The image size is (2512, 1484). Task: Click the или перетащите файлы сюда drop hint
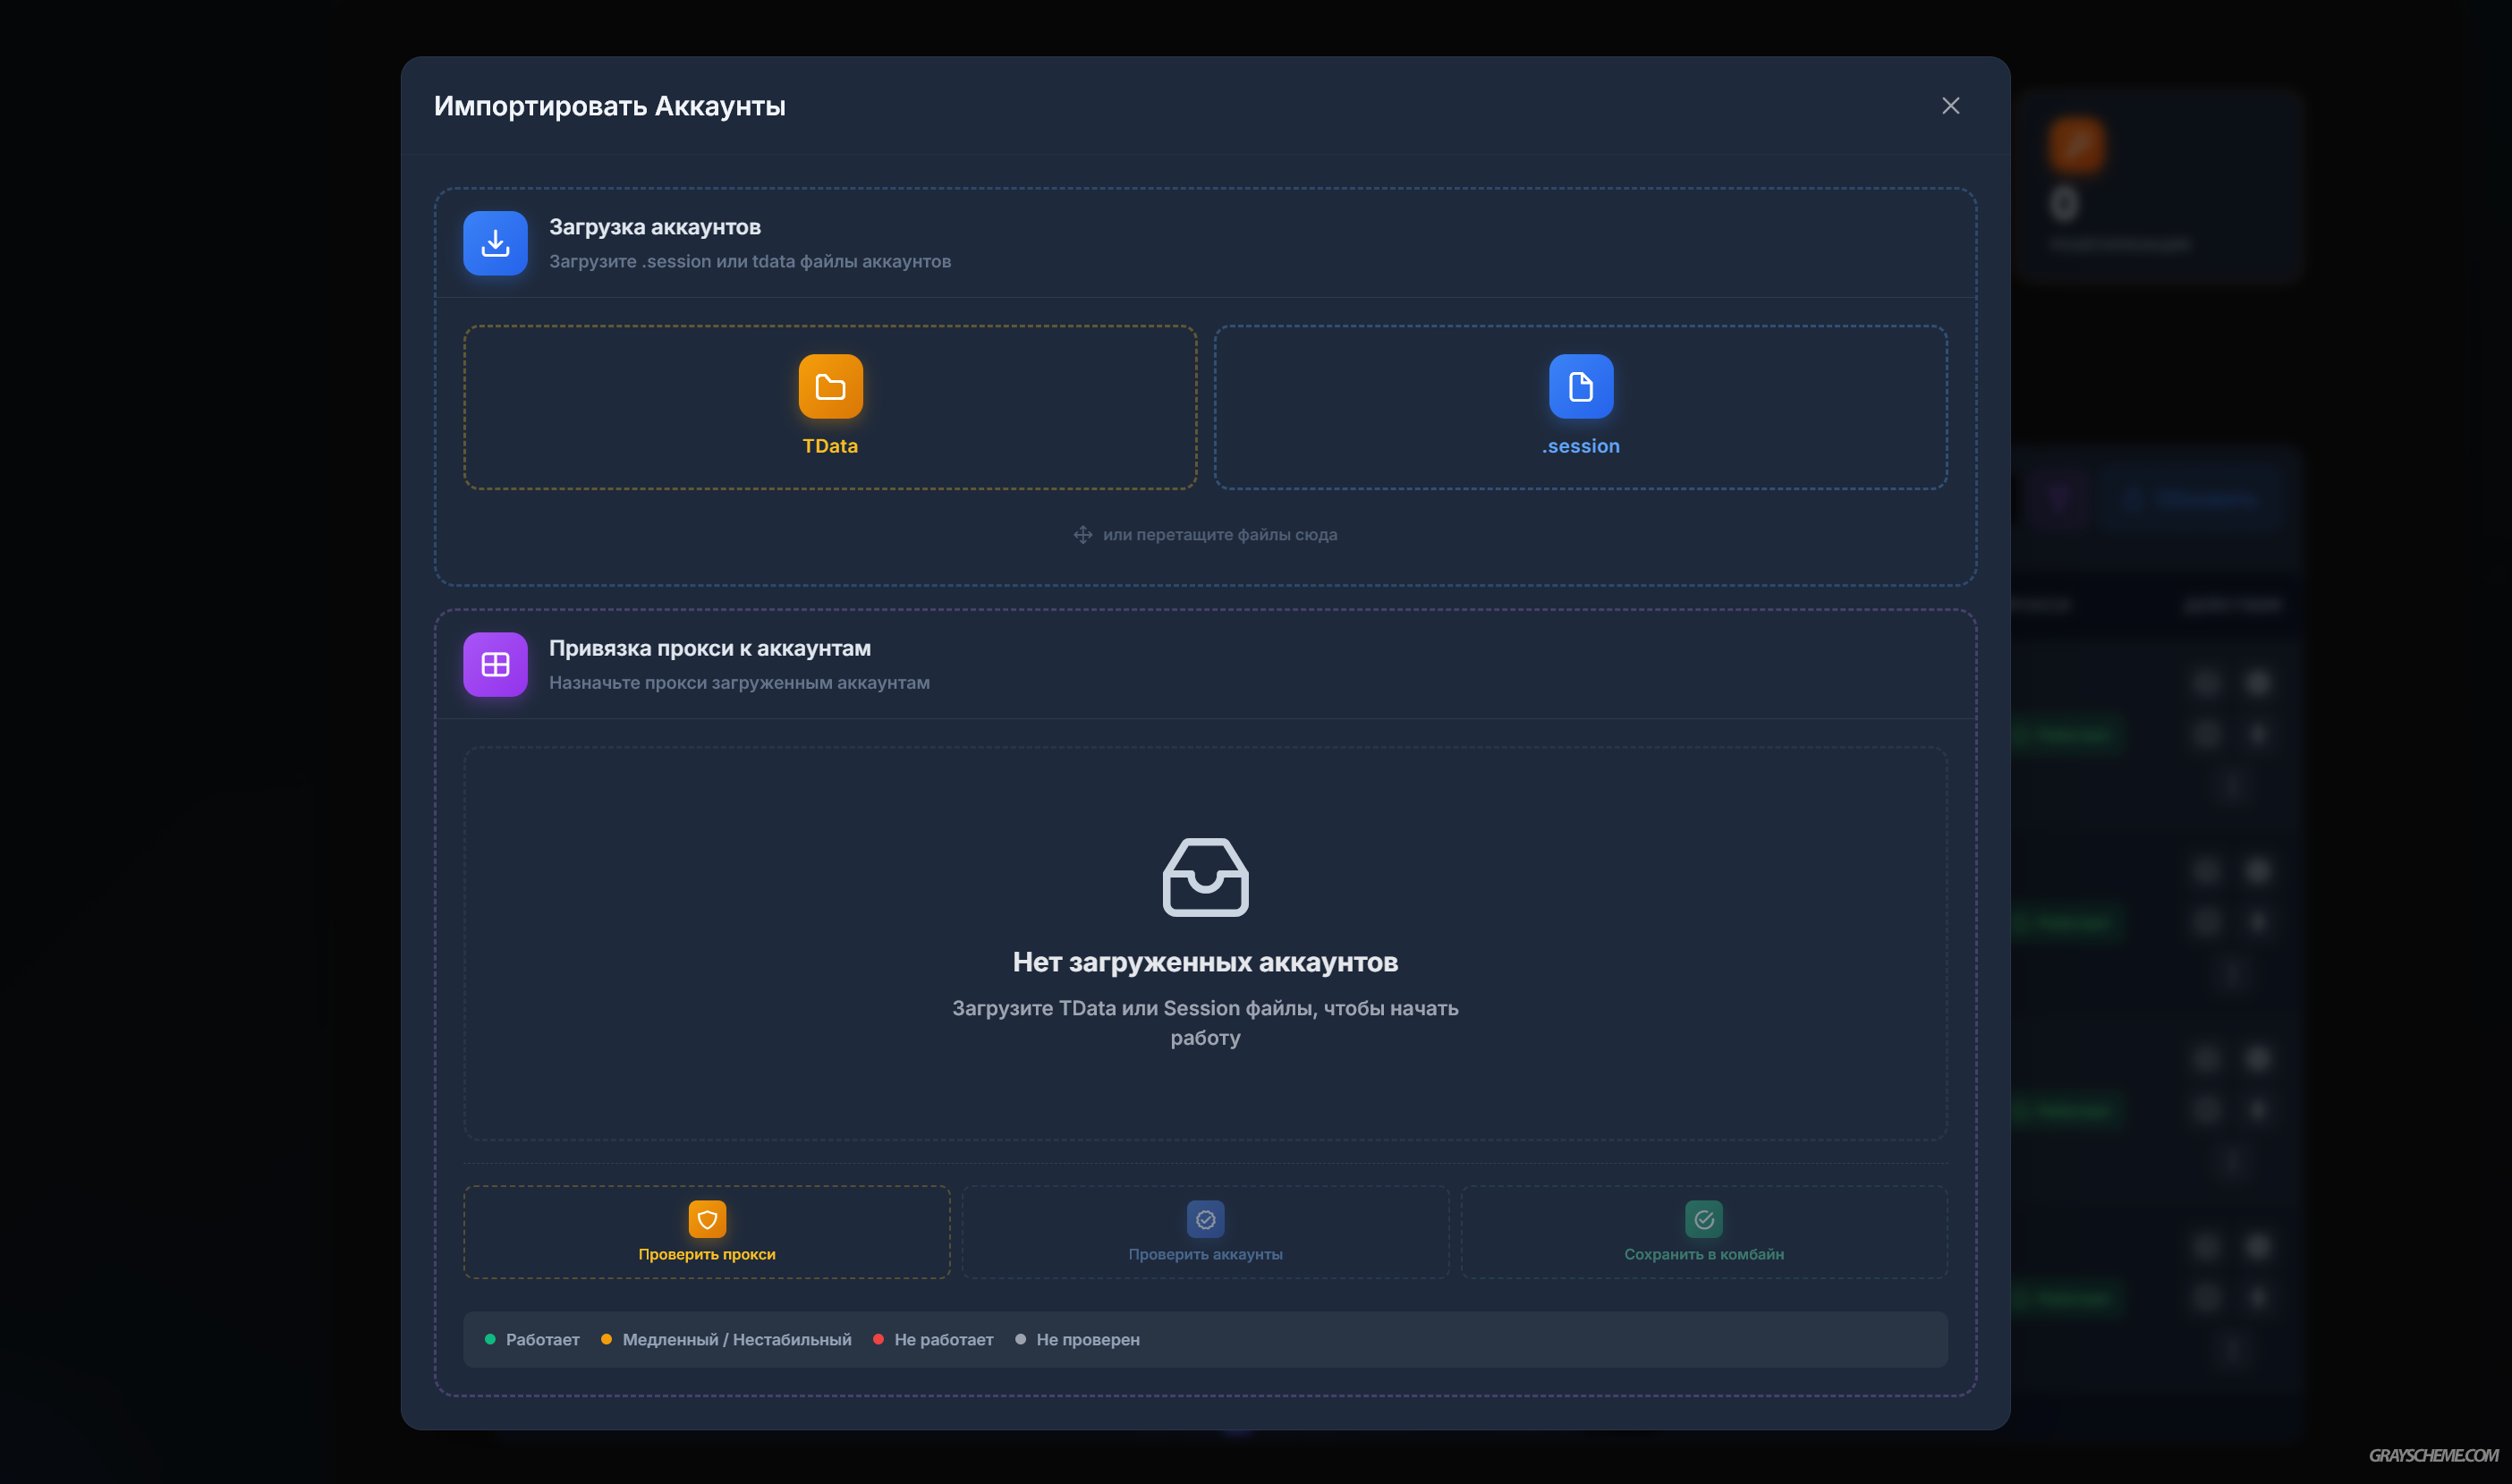(x=1219, y=535)
